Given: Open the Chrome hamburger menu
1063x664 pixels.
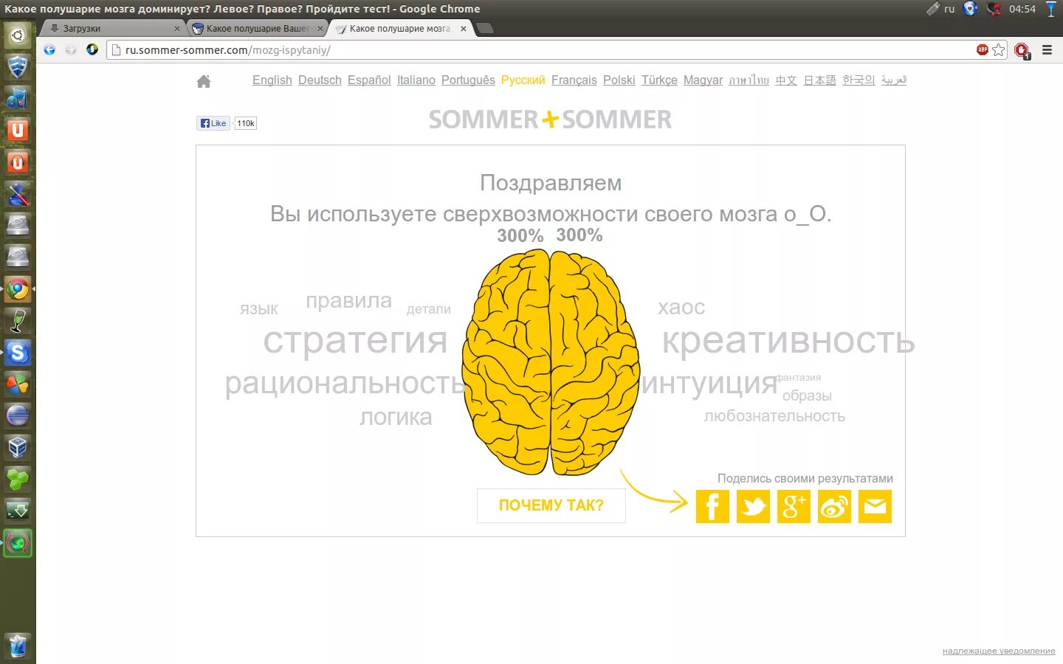Looking at the screenshot, I should click(1047, 49).
